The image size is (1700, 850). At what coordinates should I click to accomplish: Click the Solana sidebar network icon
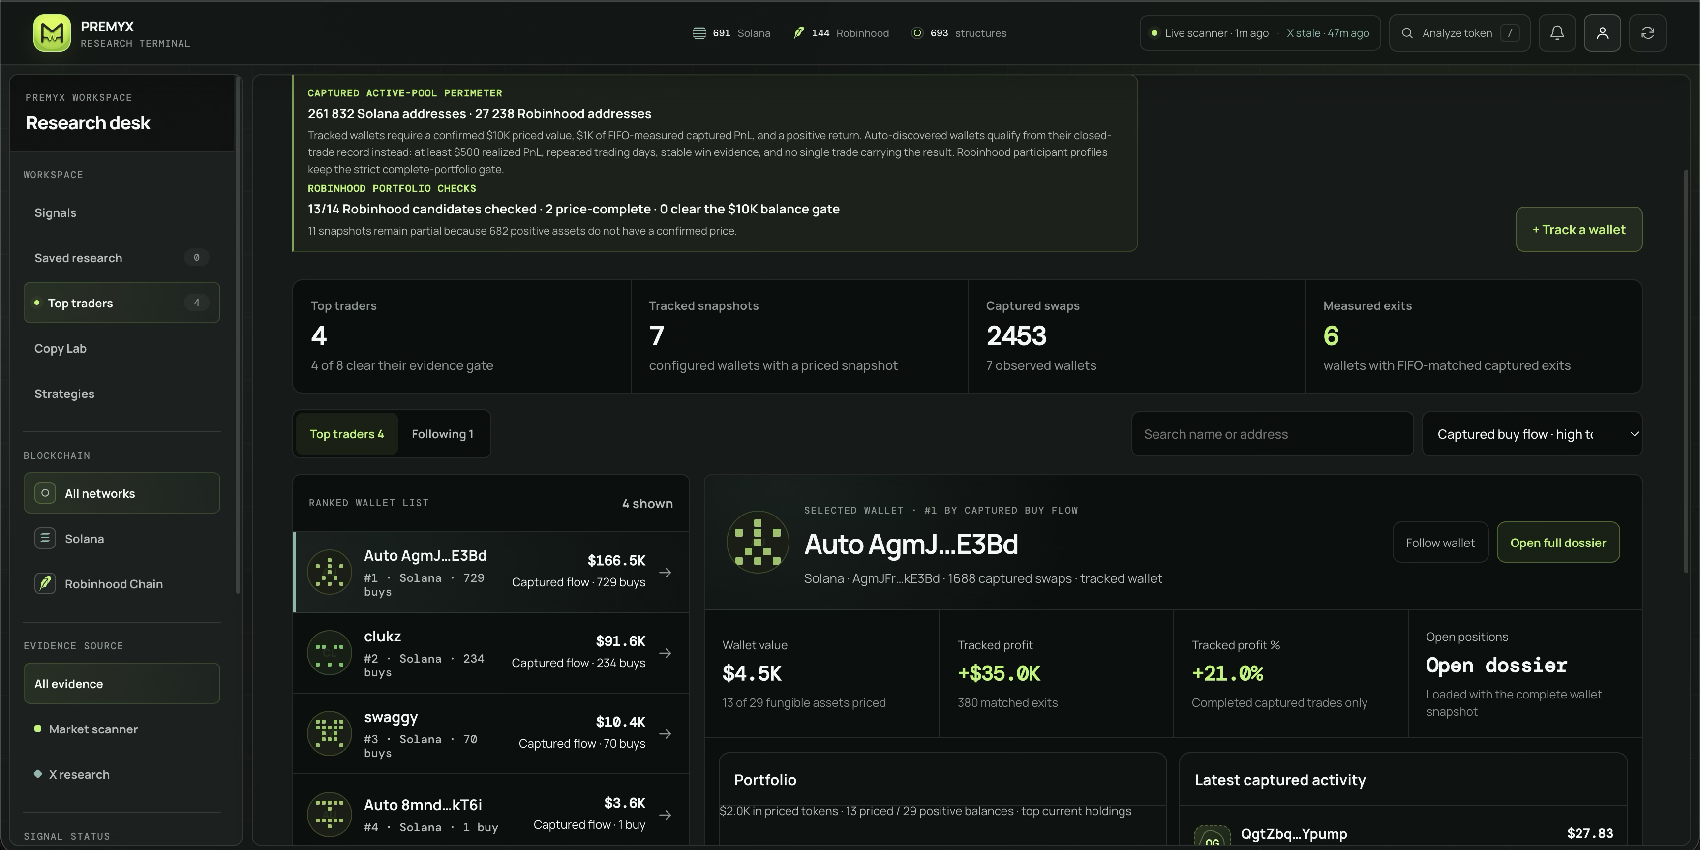(45, 539)
